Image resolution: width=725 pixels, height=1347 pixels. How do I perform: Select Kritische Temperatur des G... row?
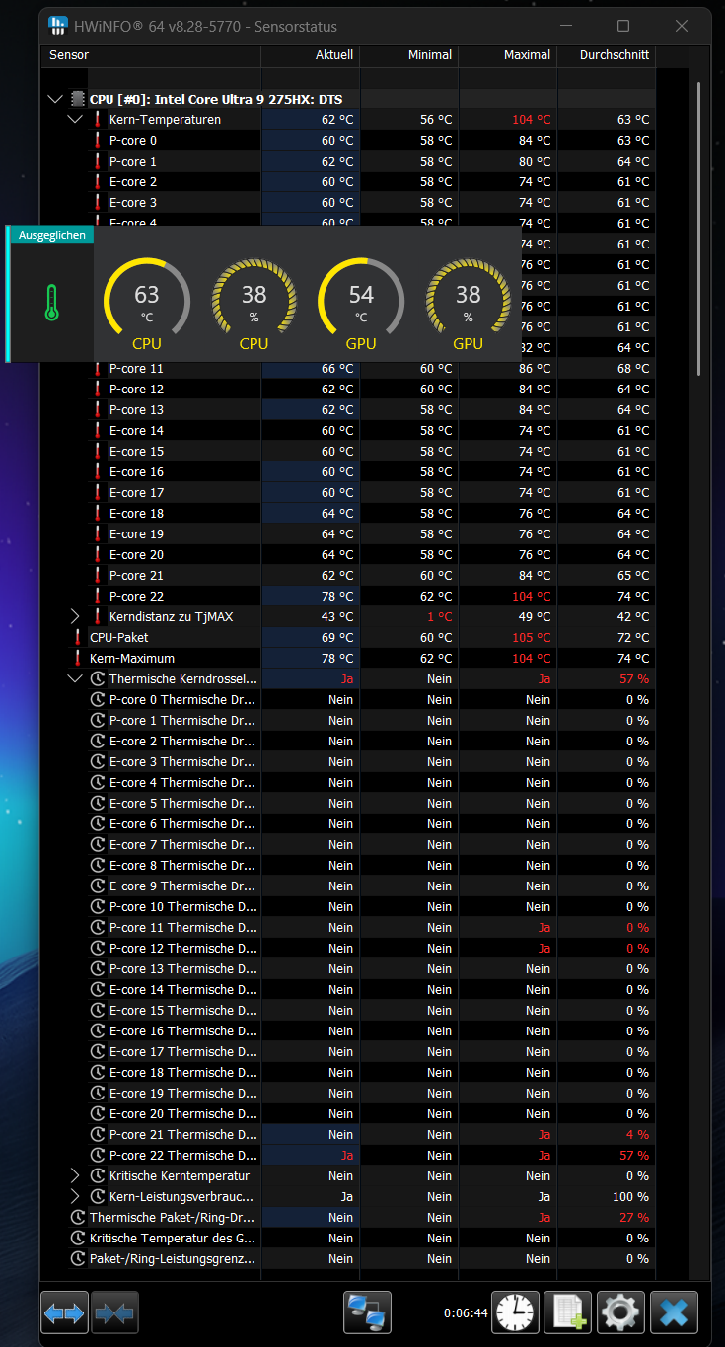348,1238
